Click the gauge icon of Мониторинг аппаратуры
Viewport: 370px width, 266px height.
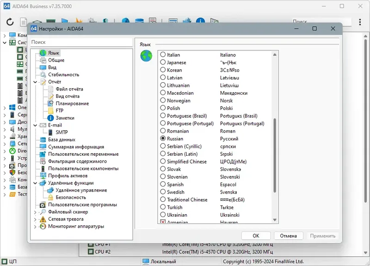click(x=43, y=226)
